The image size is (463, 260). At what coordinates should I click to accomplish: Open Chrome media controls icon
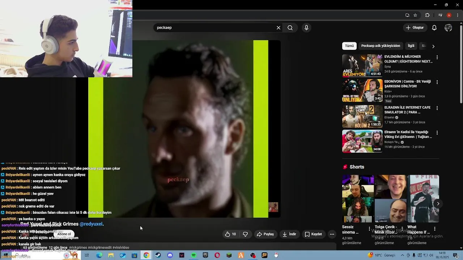(440, 15)
